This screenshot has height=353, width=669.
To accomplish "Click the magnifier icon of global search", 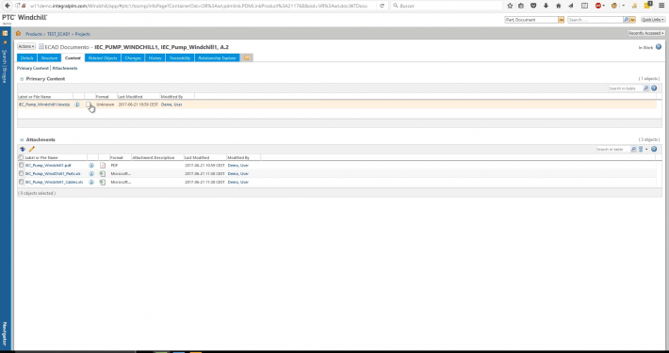I will [x=626, y=20].
